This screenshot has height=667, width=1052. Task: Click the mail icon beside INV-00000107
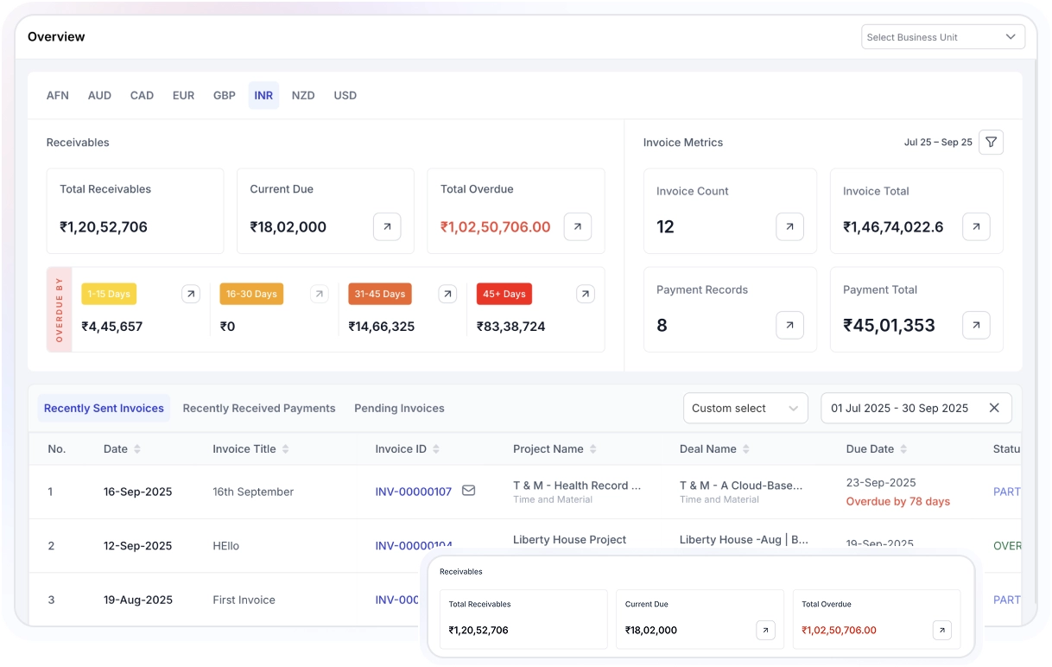[468, 491]
